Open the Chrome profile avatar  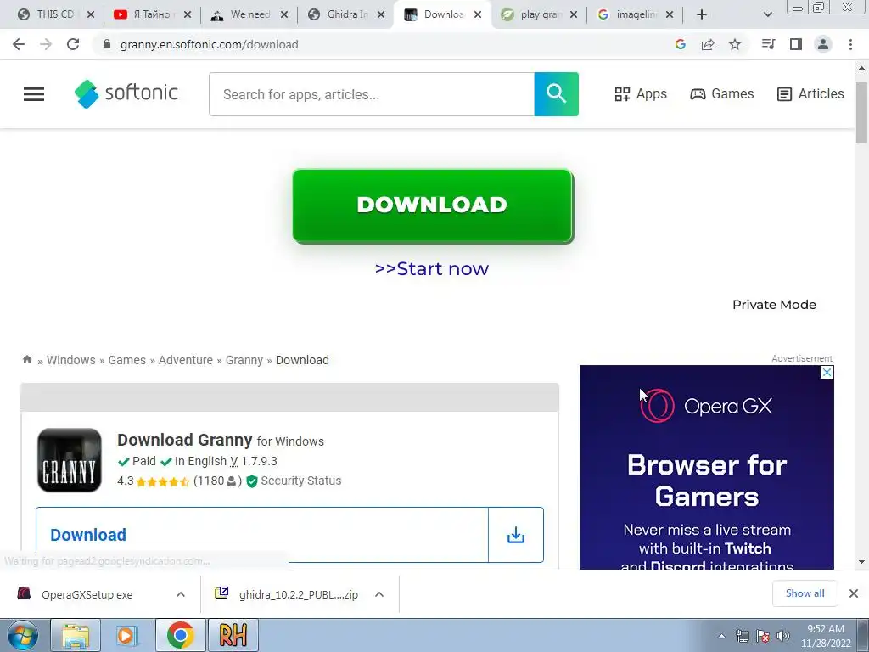tap(823, 44)
